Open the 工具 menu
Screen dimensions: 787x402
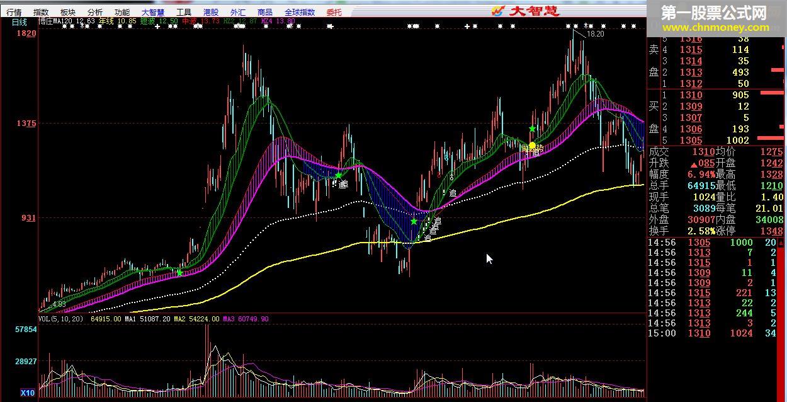(x=184, y=12)
